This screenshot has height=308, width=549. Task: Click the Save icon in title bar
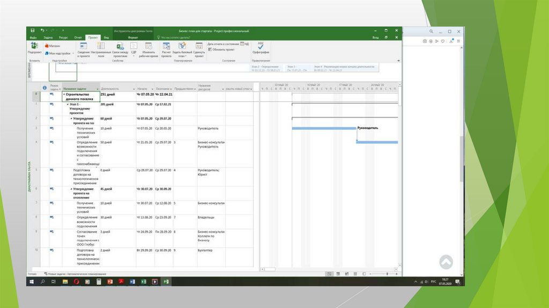(x=33, y=31)
